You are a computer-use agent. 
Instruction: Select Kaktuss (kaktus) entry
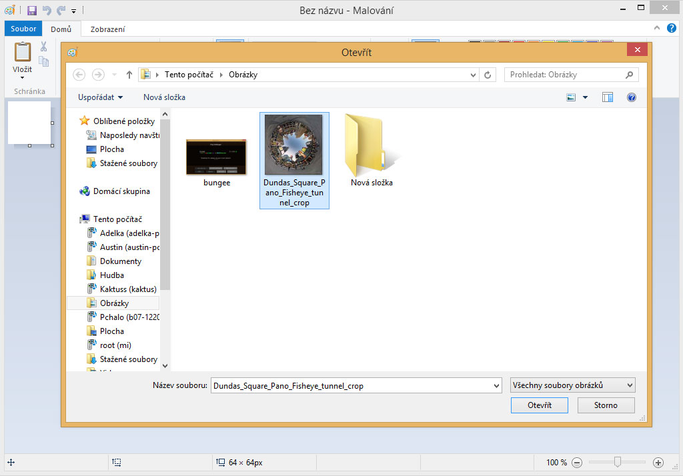click(x=122, y=289)
